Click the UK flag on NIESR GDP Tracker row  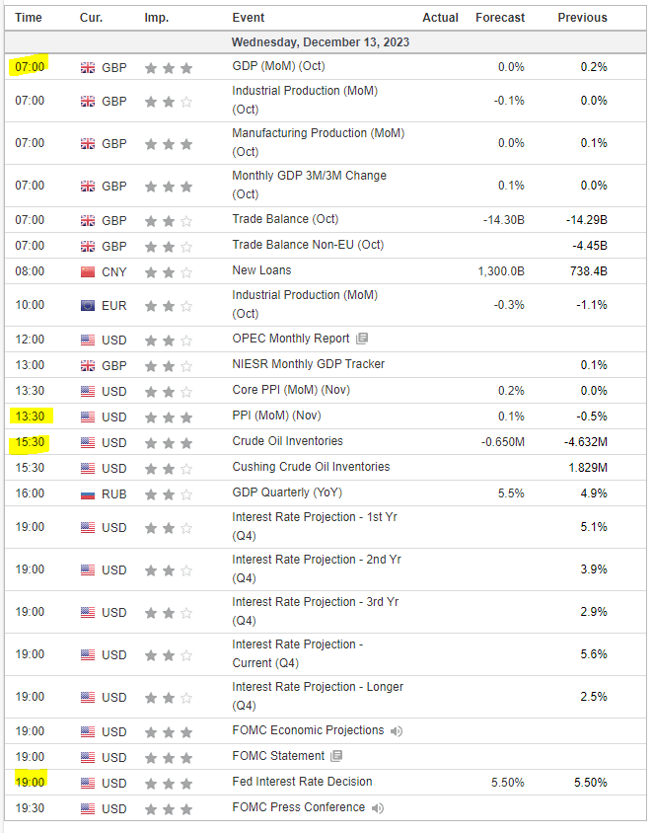[x=88, y=365]
